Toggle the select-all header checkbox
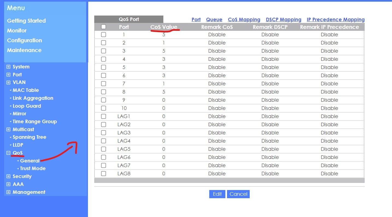The height and width of the screenshot is (217, 392). pos(104,27)
